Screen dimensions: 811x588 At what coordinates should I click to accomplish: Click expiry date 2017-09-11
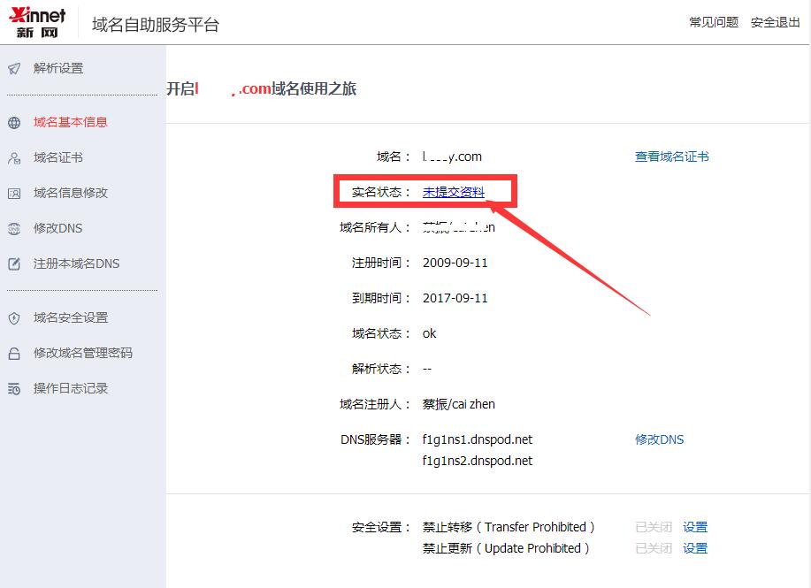point(455,298)
